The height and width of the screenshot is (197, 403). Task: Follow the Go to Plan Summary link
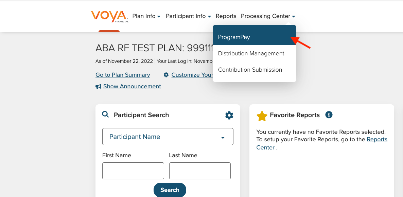point(123,75)
